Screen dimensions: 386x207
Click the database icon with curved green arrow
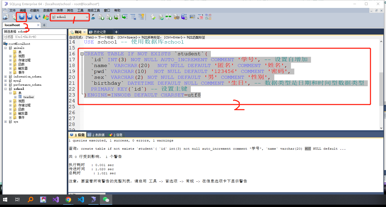pos(117,17)
